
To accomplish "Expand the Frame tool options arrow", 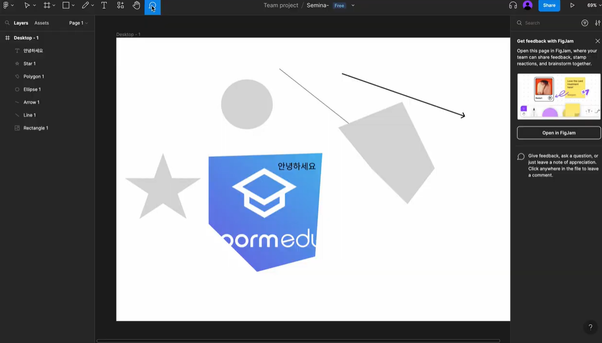I will [x=54, y=5].
